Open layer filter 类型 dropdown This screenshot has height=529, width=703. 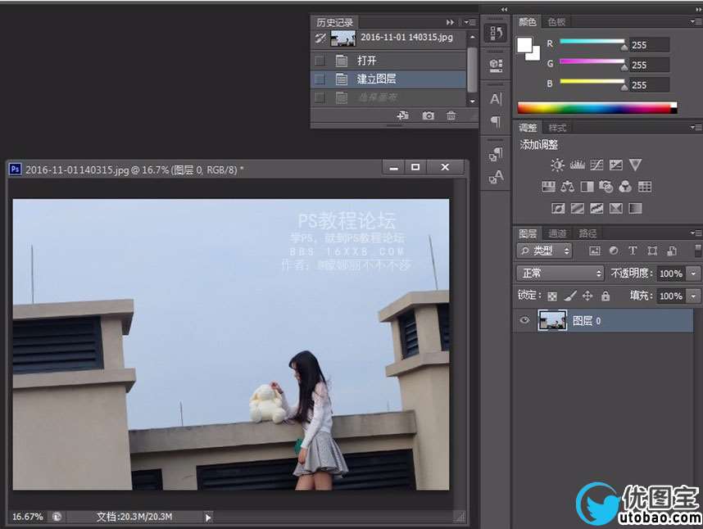click(x=545, y=251)
